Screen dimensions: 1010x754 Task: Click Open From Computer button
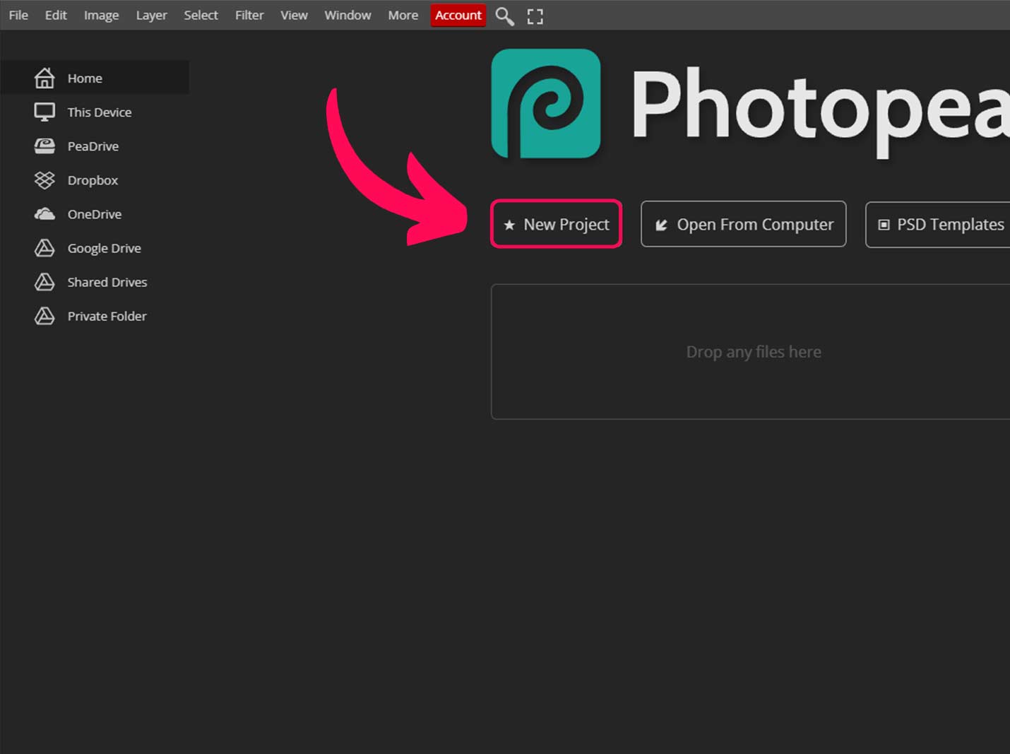[743, 224]
